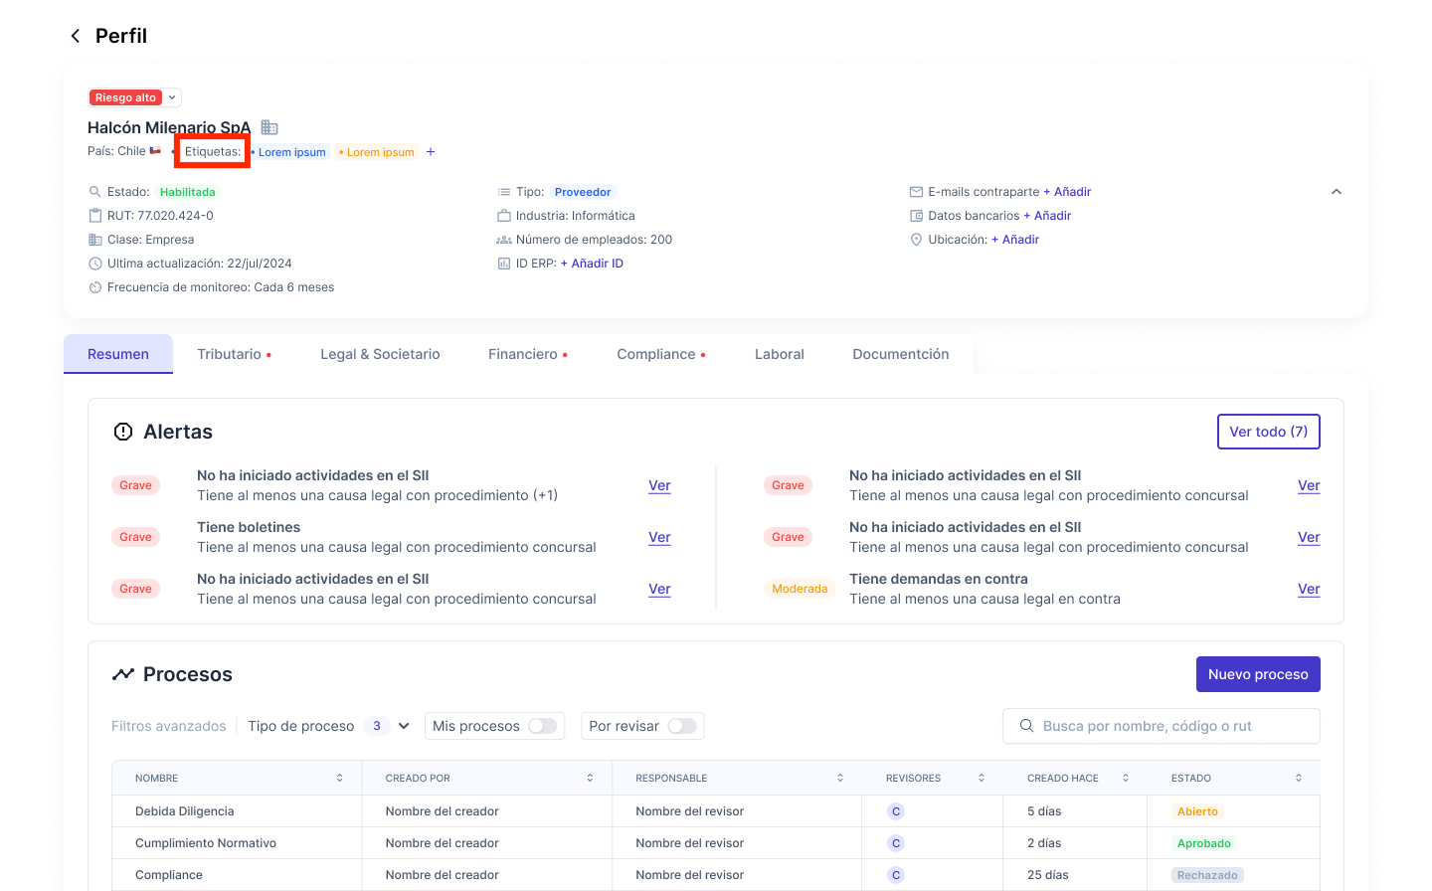Click the Procesos trend line icon
Image resolution: width=1432 pixels, height=891 pixels.
point(123,674)
